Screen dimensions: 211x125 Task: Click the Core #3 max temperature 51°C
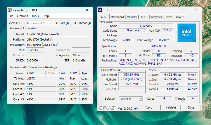point(73,99)
